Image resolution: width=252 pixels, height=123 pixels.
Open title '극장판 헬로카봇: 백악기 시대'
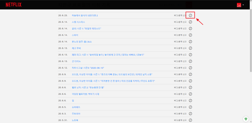coord(85,94)
